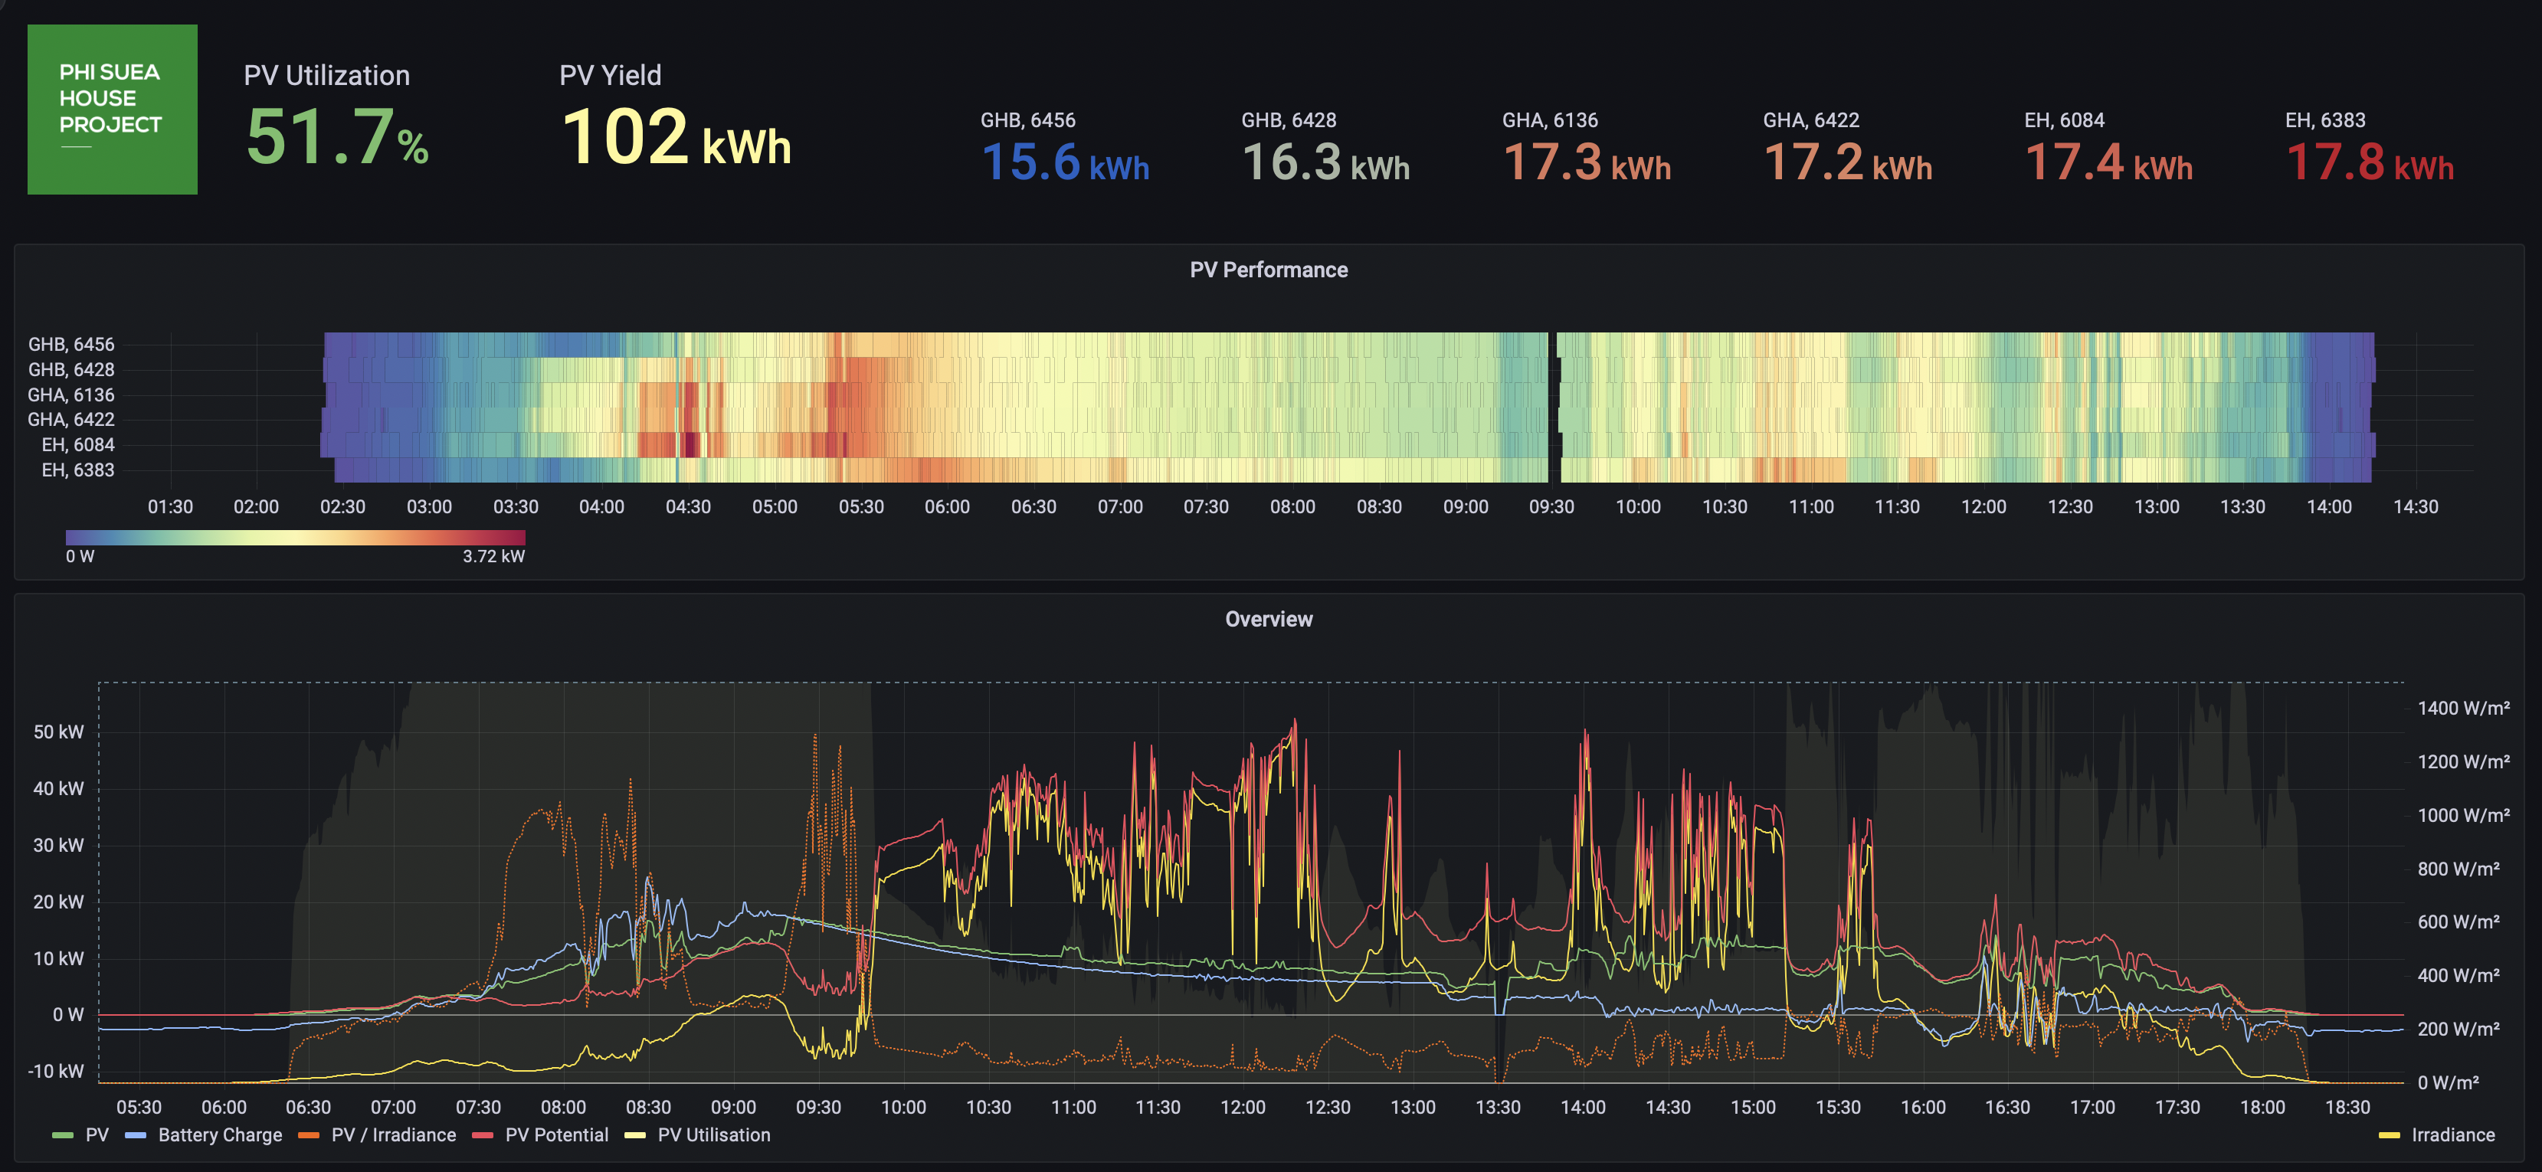Click the PHI SUEA HOUSE PROJECT logo
Viewport: 2542px width, 1172px height.
point(112,109)
